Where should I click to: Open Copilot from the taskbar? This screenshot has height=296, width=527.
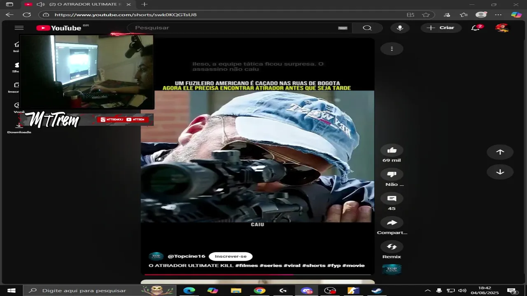(212, 291)
